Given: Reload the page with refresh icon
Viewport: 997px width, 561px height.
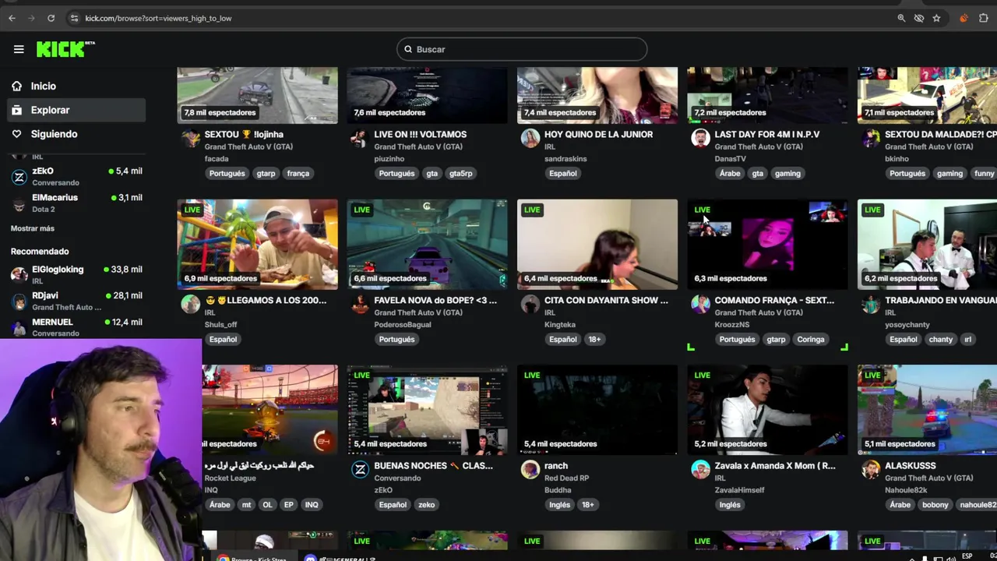Looking at the screenshot, I should 51,18.
